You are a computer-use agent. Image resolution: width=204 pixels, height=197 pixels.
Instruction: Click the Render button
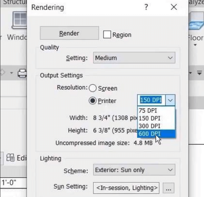(x=69, y=33)
